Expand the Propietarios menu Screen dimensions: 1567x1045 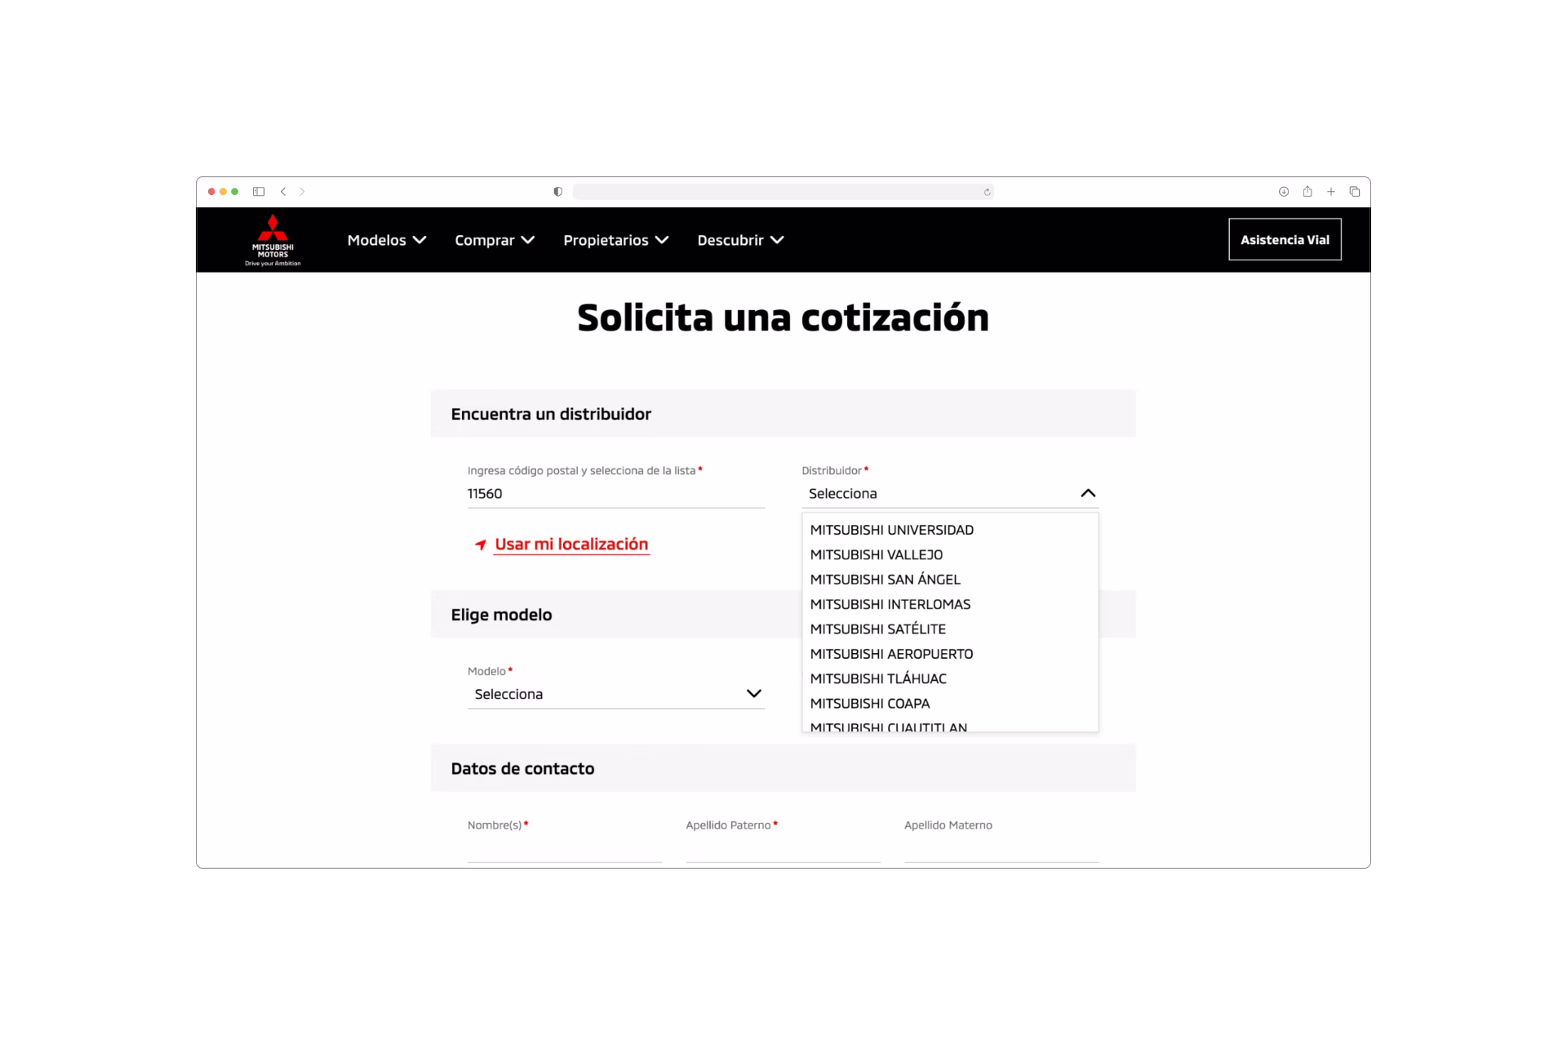(x=615, y=240)
